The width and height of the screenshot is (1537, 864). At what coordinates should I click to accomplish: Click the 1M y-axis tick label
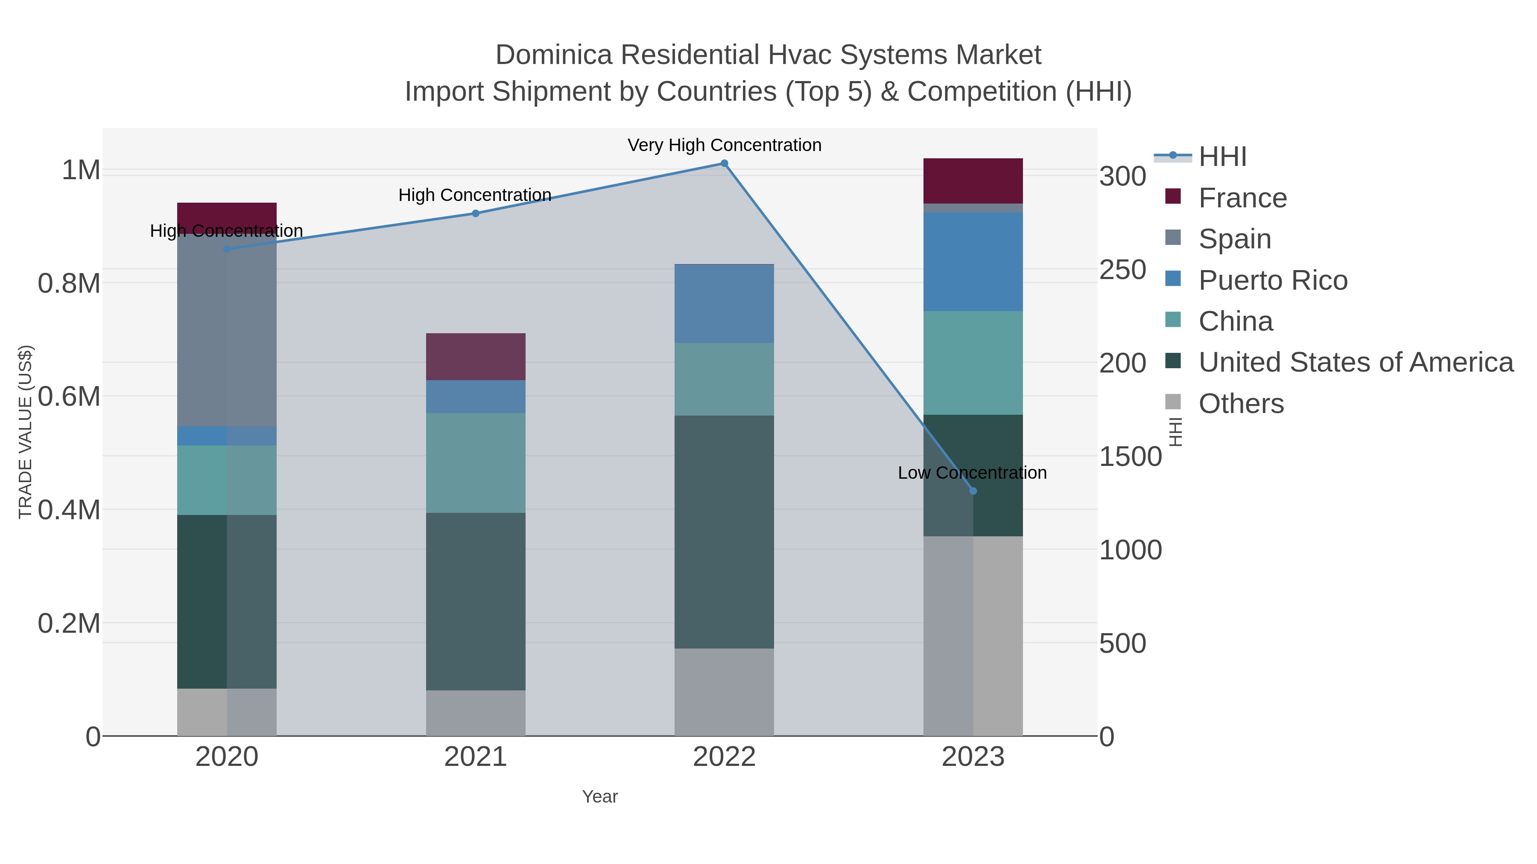point(81,170)
